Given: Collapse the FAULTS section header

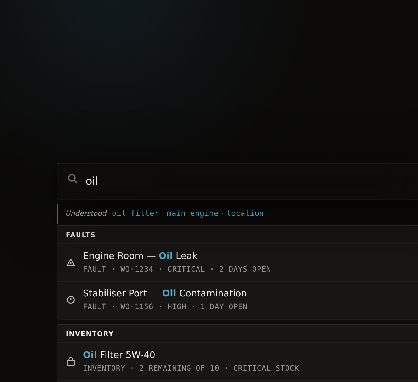Looking at the screenshot, I should (x=80, y=235).
